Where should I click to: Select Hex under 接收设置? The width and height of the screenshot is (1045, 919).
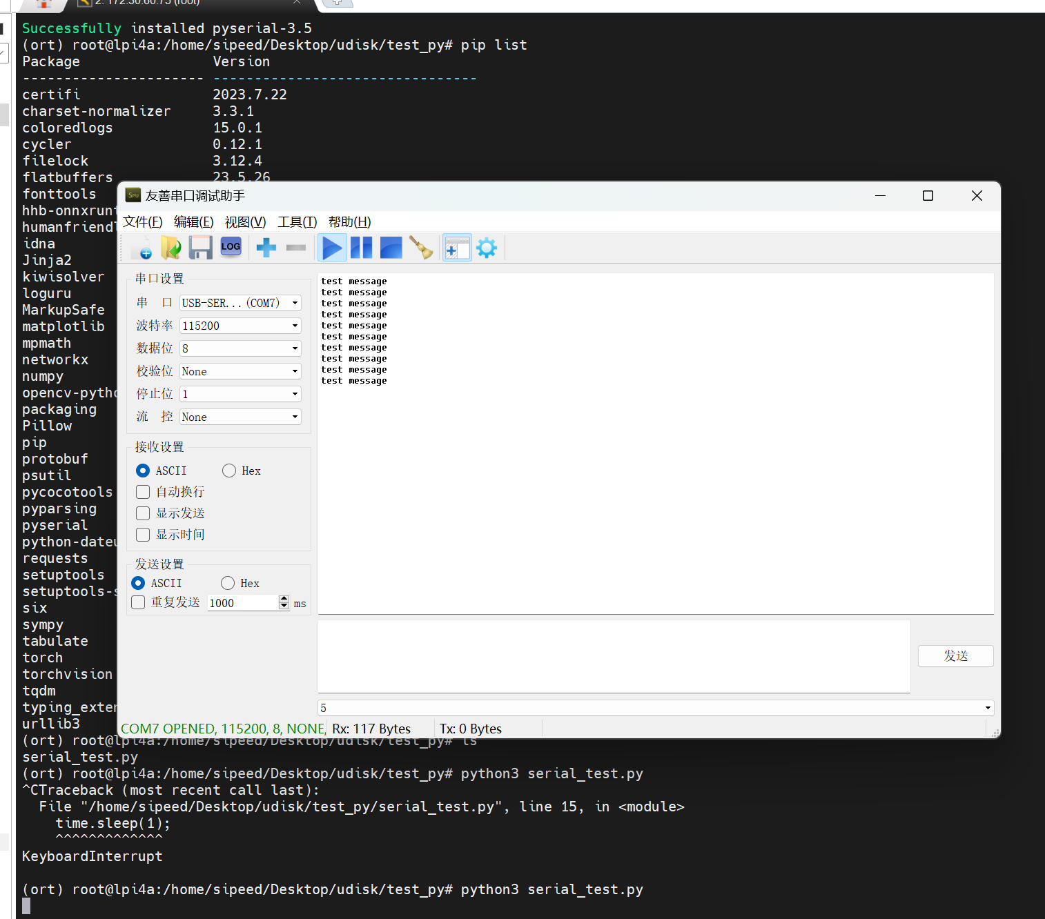229,471
